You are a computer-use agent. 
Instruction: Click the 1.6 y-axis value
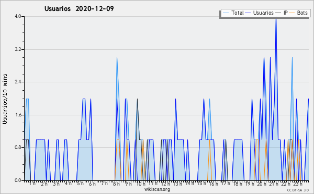(18, 115)
